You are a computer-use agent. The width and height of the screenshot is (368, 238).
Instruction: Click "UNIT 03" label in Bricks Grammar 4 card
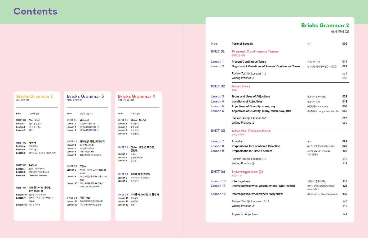123,174
